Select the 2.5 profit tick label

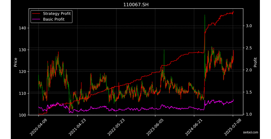tap(249, 48)
